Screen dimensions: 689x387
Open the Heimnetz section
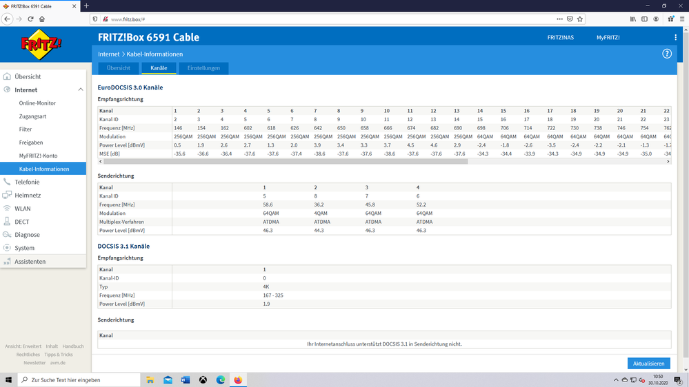click(x=28, y=196)
